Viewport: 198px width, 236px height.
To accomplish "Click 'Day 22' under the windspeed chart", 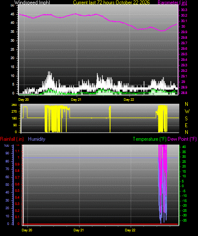I will (x=129, y=100).
